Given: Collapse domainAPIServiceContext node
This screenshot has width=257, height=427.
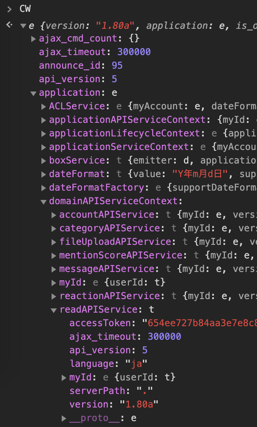Looking at the screenshot, I should point(44,202).
